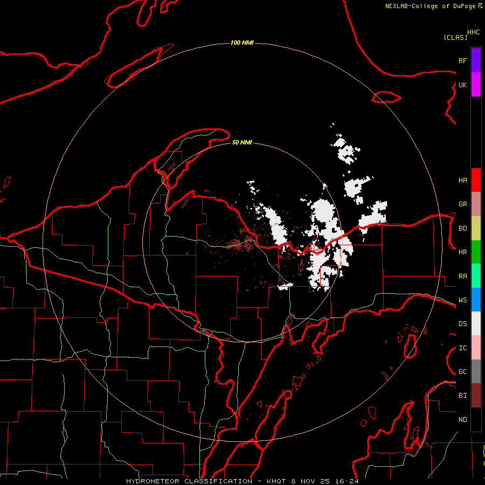This screenshot has width=485, height=485.
Task: Click the NEXLAB-College of DuPage credit text
Action: click(x=430, y=6)
